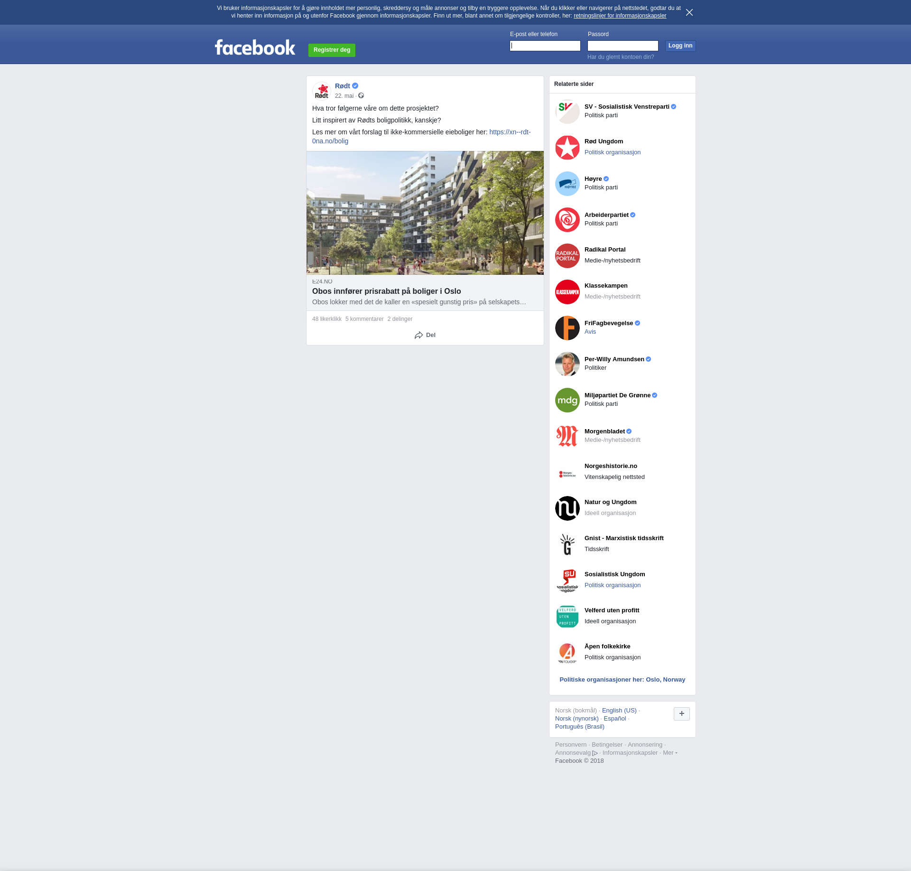Click the Facebook logo
Screen dimensions: 911x871
(255, 47)
